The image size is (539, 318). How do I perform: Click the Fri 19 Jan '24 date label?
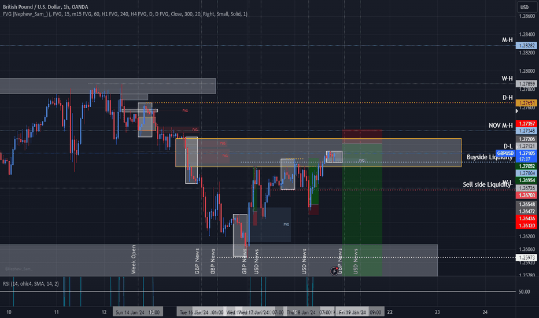[353, 312]
